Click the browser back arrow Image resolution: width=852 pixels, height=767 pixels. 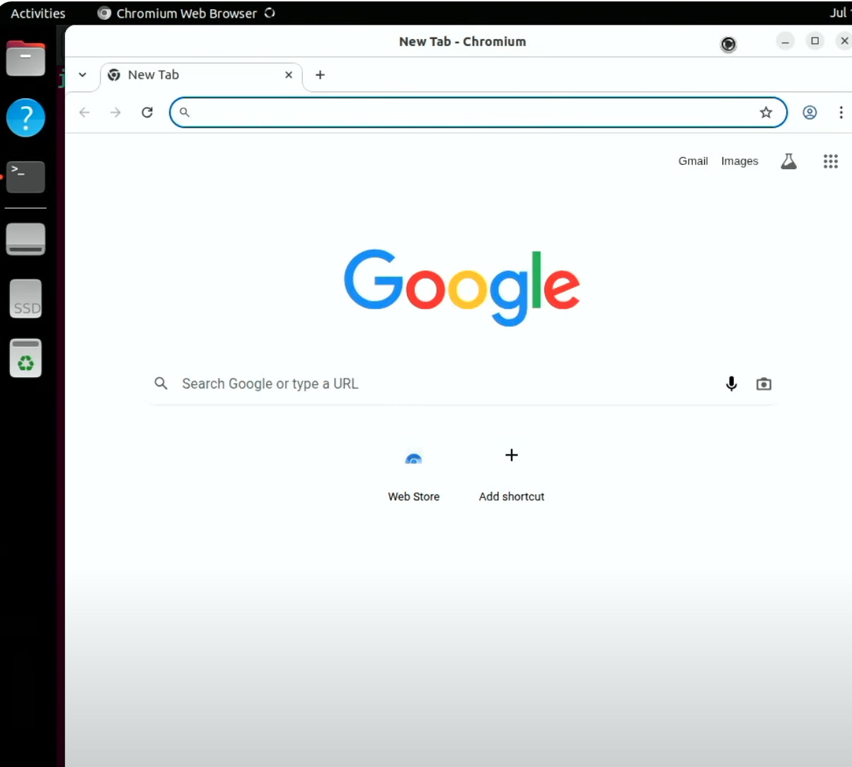click(84, 113)
